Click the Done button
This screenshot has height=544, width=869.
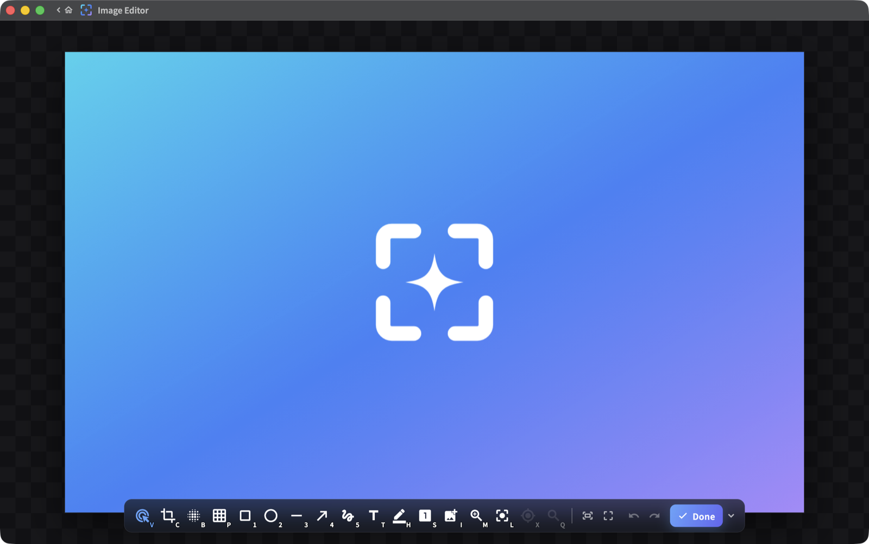pyautogui.click(x=696, y=516)
